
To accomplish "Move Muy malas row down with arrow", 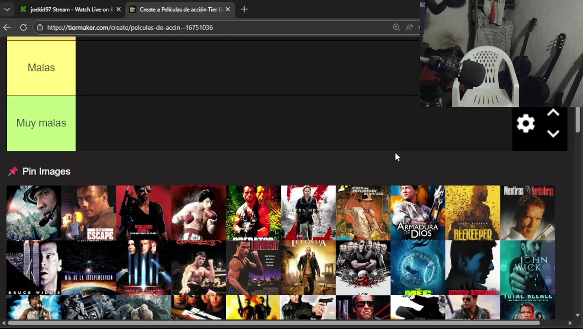I will click(553, 133).
